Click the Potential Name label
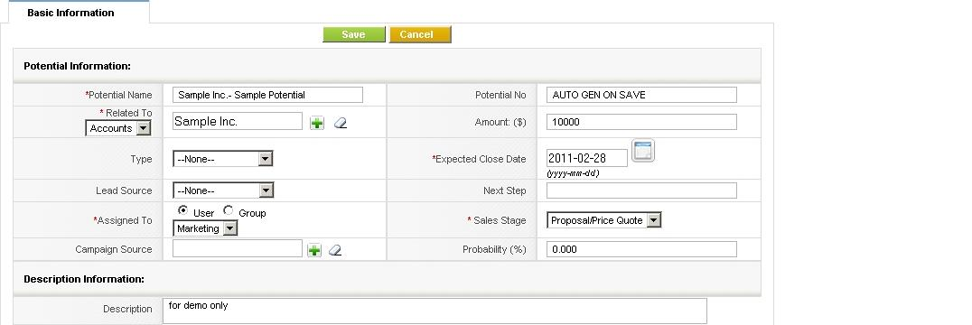The height and width of the screenshot is (325, 972). point(118,96)
